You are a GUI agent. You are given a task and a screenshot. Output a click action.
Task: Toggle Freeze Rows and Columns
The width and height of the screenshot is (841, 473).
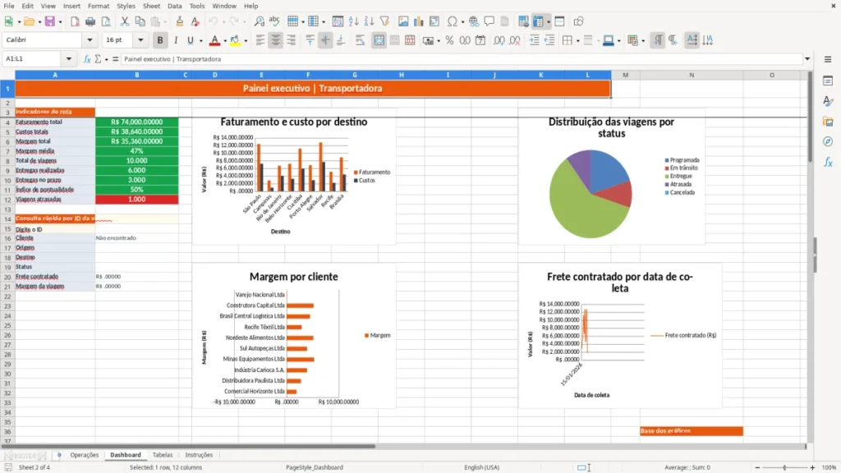538,21
